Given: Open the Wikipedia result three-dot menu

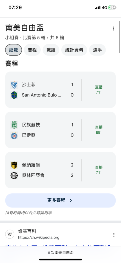Looking at the screenshot, I should pyautogui.click(x=114, y=235).
